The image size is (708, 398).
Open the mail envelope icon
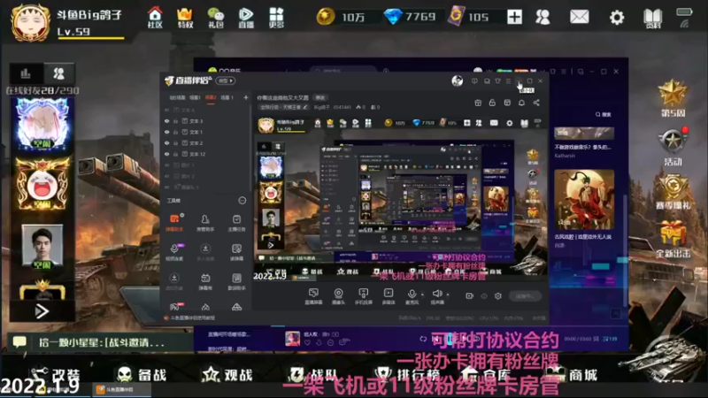point(580,17)
